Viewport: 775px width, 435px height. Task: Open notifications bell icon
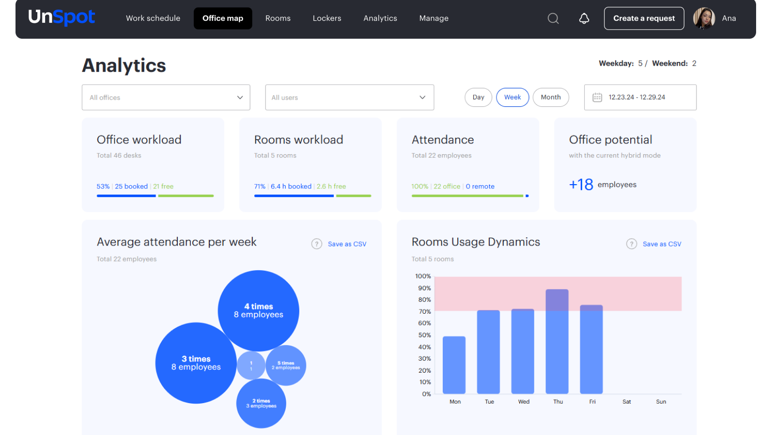(584, 18)
